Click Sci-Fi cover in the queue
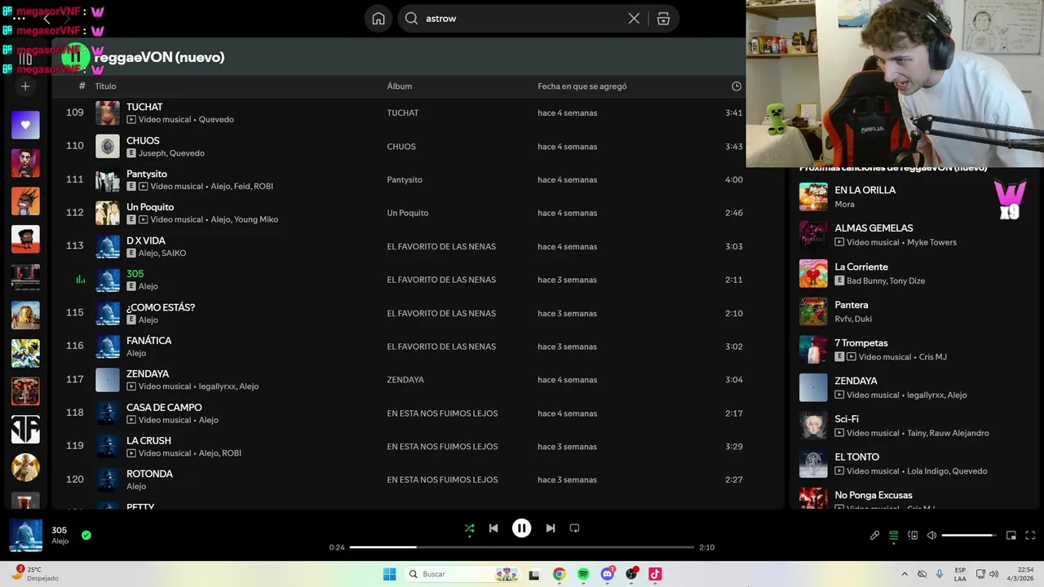 click(813, 426)
